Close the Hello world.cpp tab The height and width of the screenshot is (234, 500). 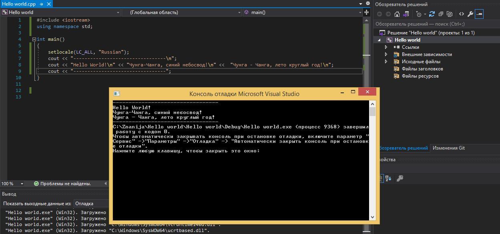click(48, 4)
